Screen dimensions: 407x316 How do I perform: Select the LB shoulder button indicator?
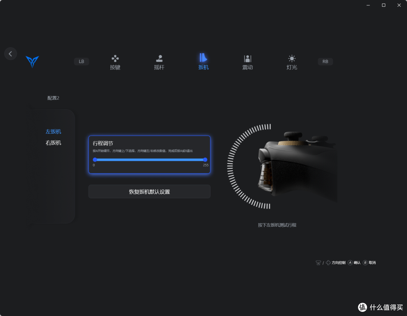click(x=81, y=61)
